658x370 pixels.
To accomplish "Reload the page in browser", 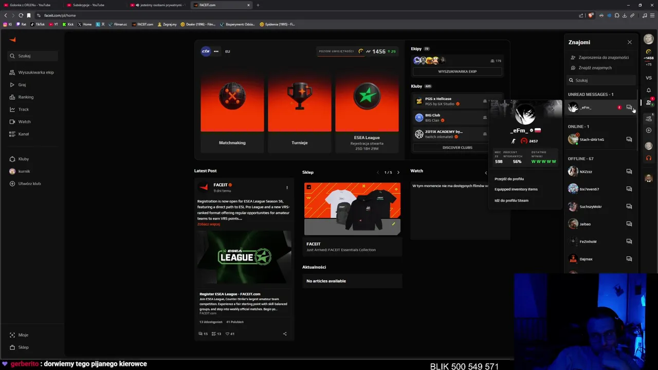I will click(21, 15).
